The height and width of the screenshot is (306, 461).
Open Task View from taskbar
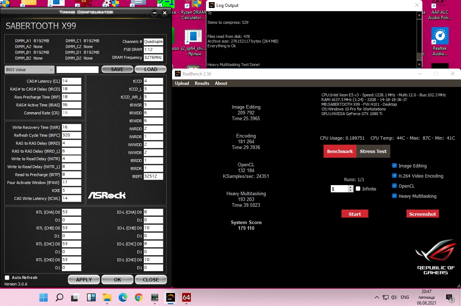coord(75,297)
